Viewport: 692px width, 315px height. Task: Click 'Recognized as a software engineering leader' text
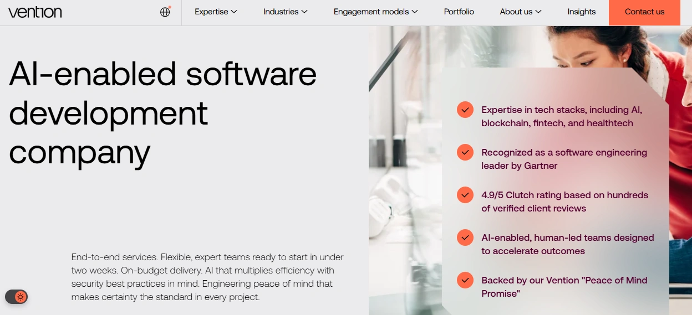click(x=564, y=159)
